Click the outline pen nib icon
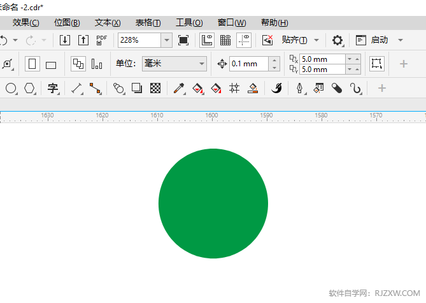The image size is (426, 303). coord(300,89)
